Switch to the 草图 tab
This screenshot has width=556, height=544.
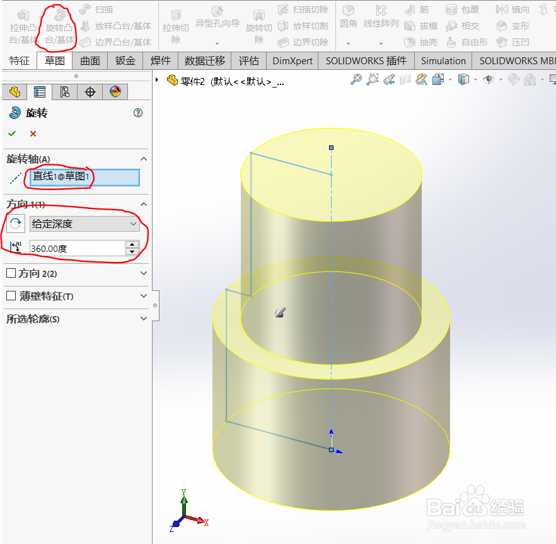point(55,61)
